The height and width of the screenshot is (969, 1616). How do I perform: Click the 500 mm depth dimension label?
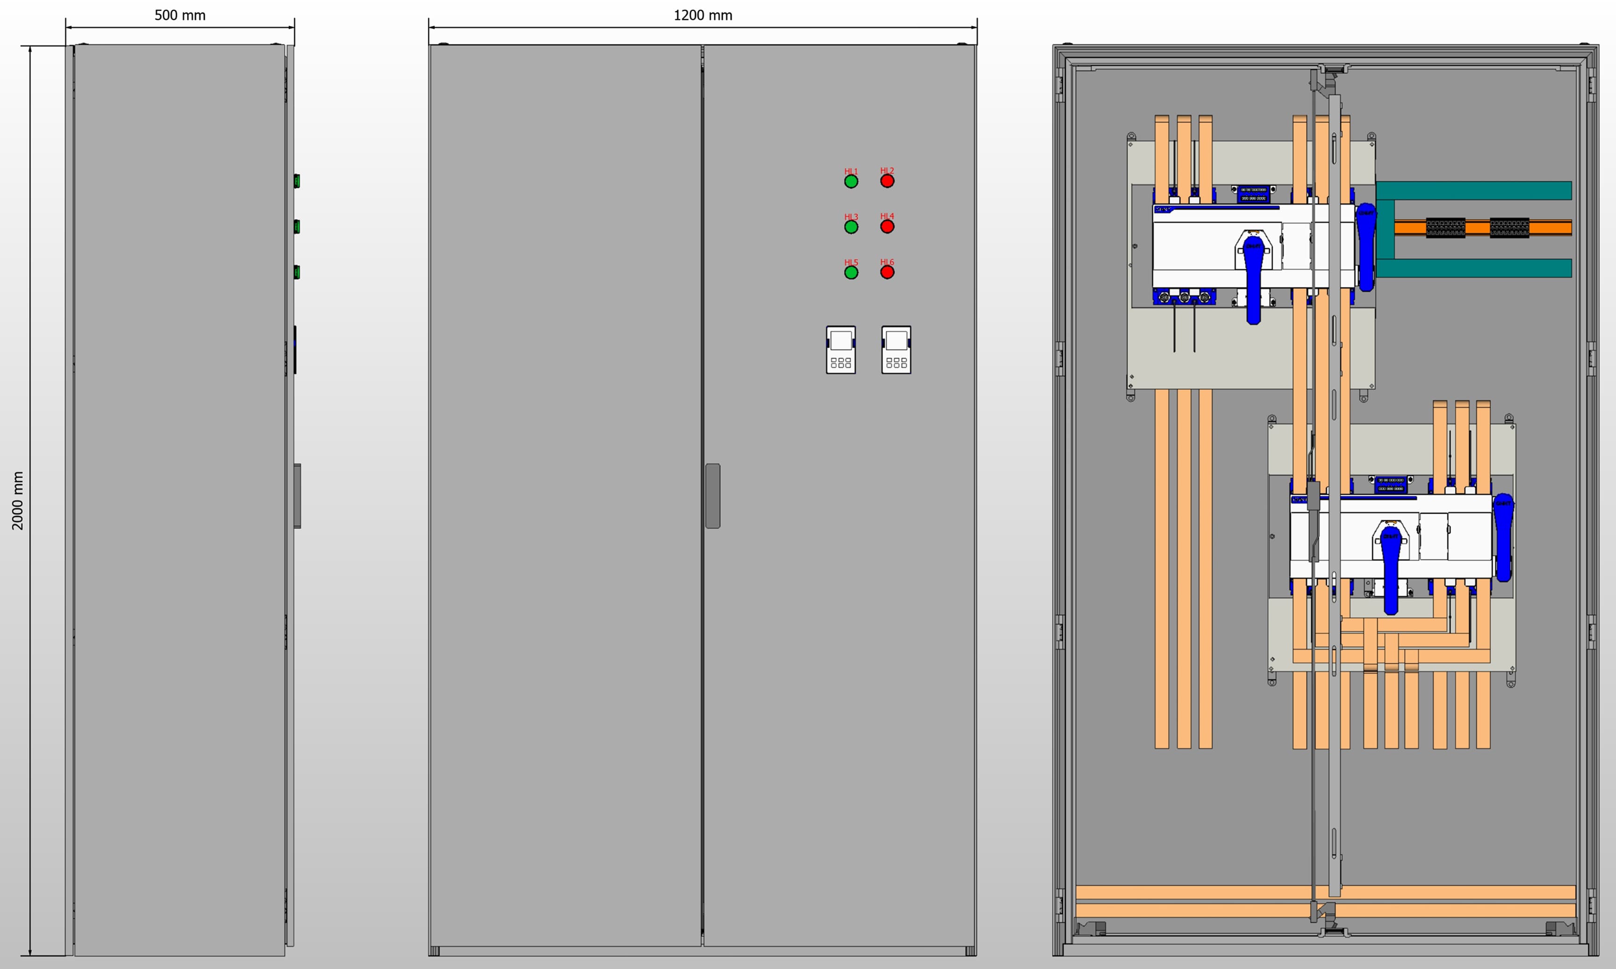180,15
